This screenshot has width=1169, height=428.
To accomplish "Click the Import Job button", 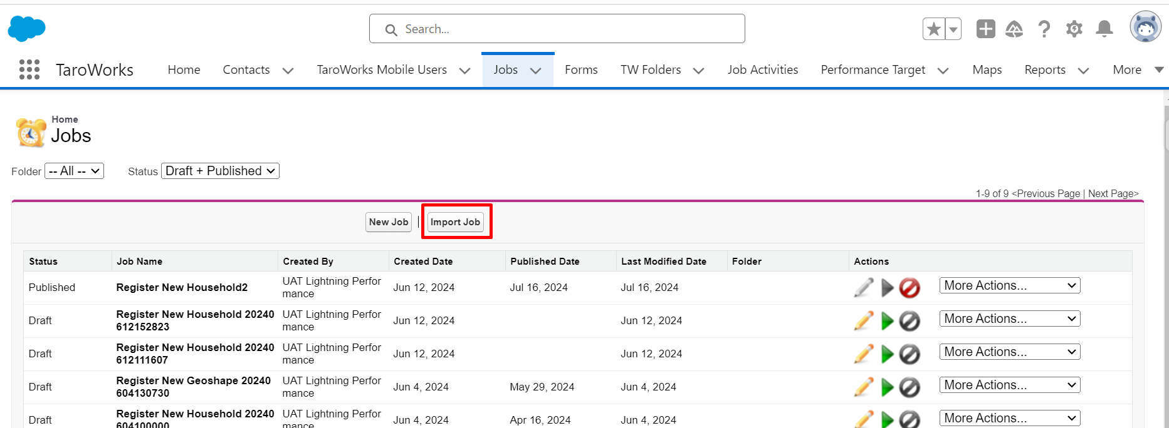I will (455, 222).
